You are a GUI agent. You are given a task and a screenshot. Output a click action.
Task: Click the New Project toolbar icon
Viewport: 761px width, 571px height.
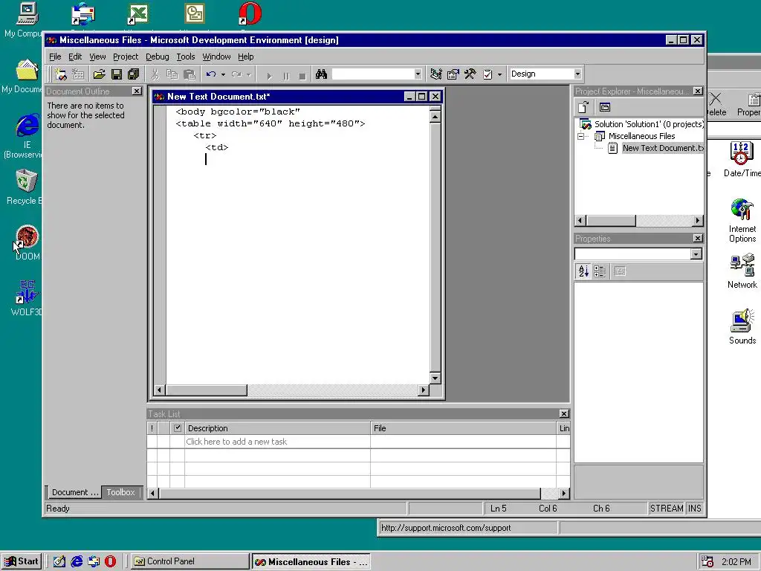61,74
